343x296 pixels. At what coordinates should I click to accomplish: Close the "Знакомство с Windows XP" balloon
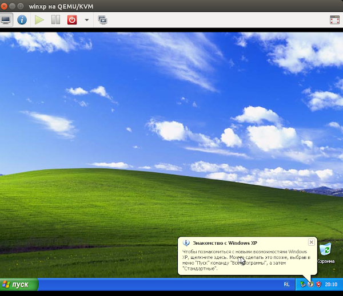(312, 242)
